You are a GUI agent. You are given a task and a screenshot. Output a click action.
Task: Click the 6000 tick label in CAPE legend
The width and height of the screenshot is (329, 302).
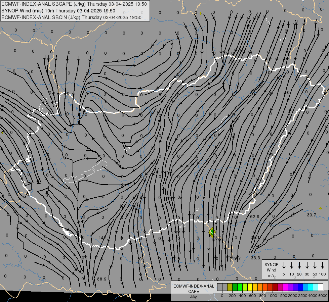tap(323, 296)
